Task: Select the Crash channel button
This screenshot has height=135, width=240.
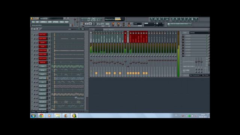Action: tap(43, 46)
